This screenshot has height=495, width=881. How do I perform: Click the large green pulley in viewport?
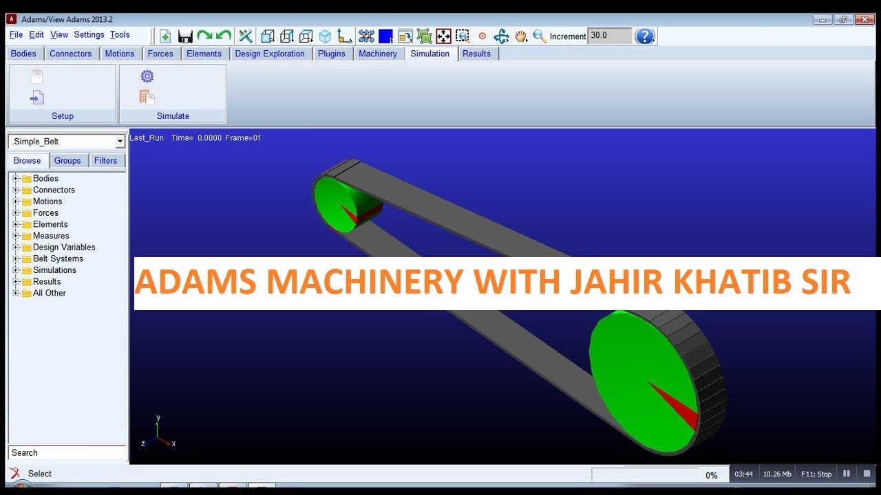[644, 382]
